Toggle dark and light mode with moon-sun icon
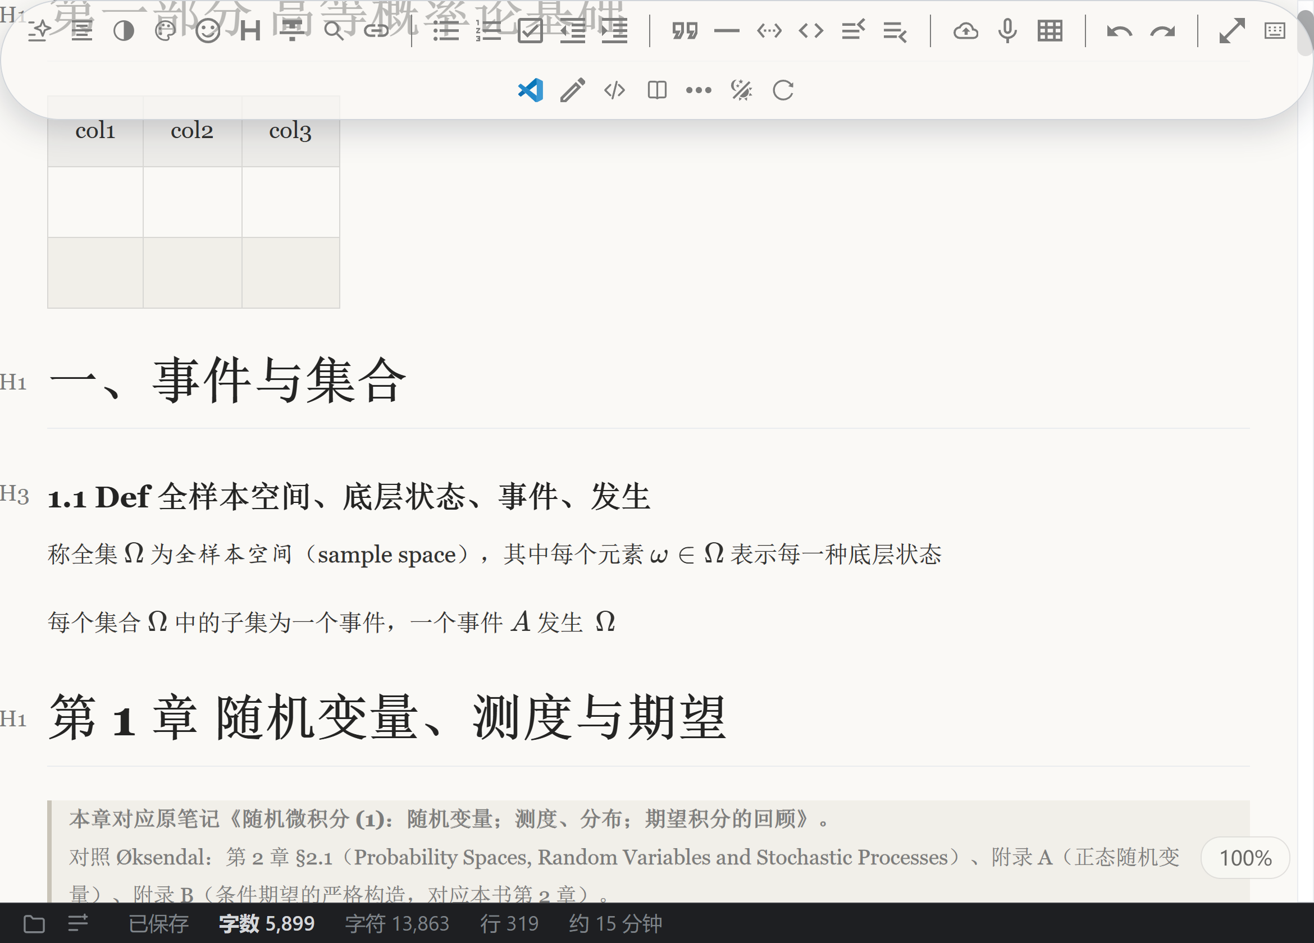The height and width of the screenshot is (943, 1314). (741, 90)
